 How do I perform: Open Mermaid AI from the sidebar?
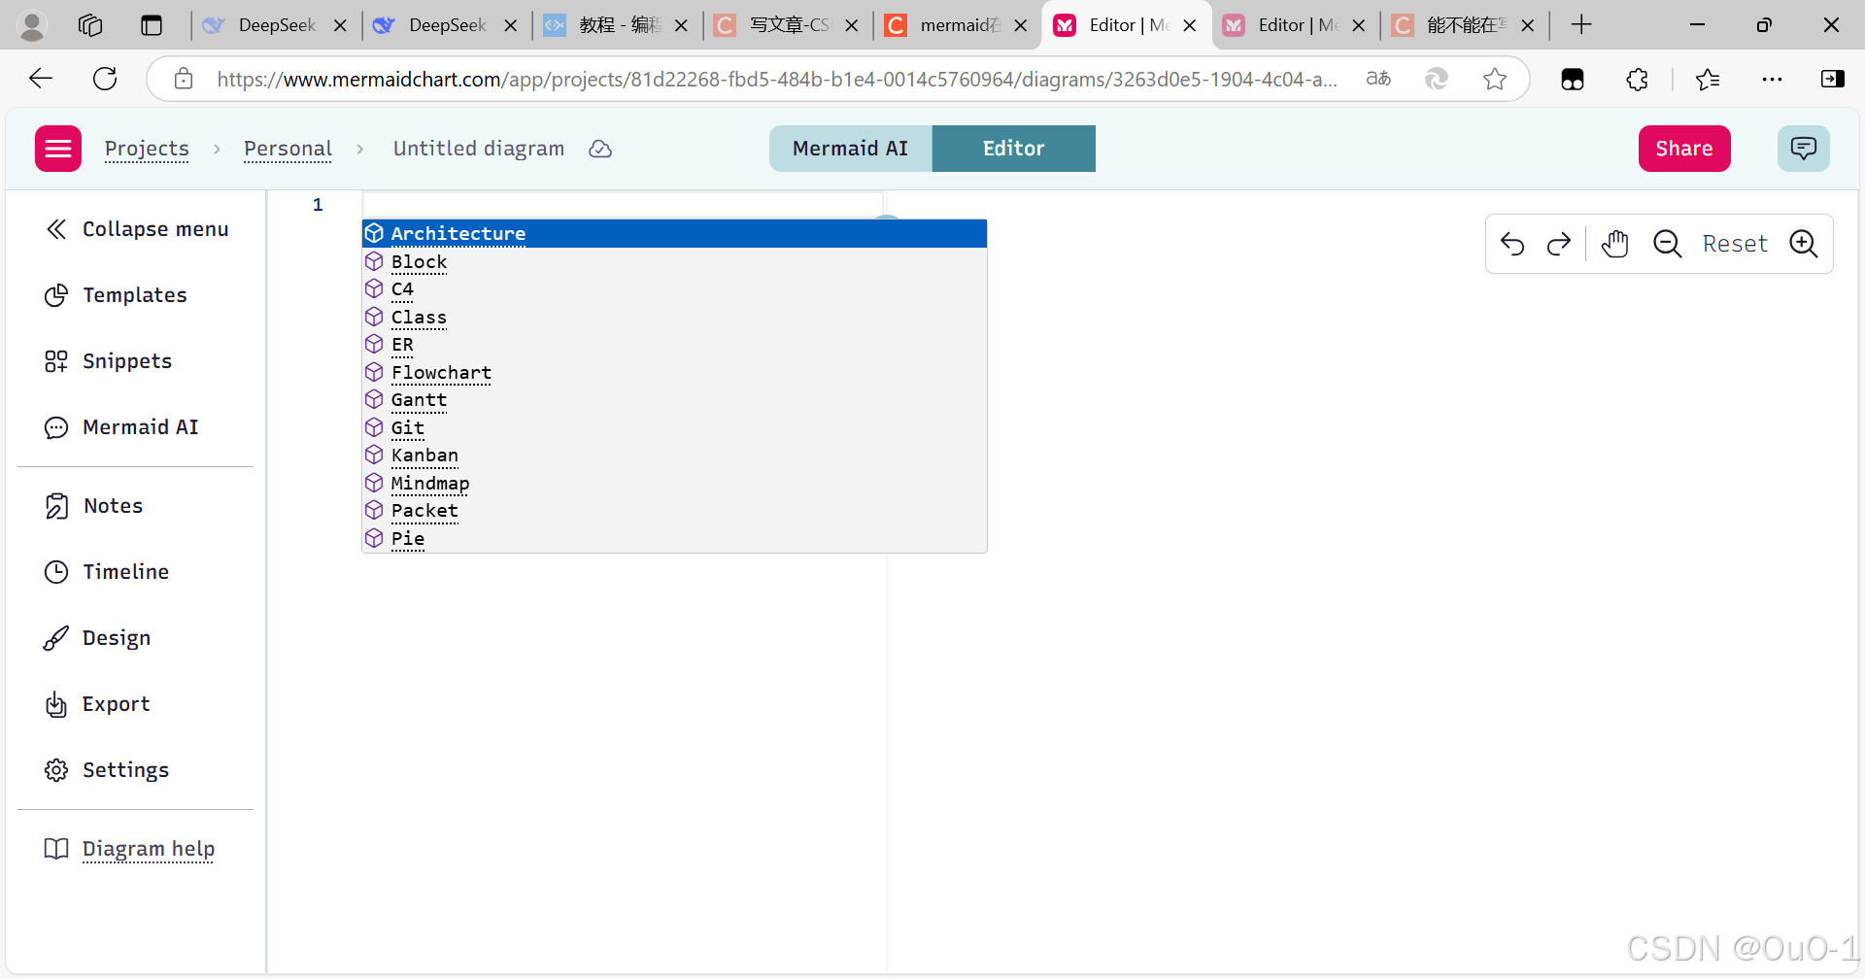tap(121, 427)
